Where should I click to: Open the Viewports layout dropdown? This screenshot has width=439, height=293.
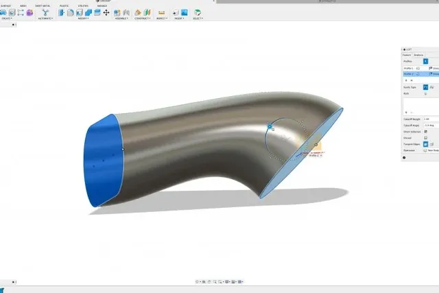240,282
